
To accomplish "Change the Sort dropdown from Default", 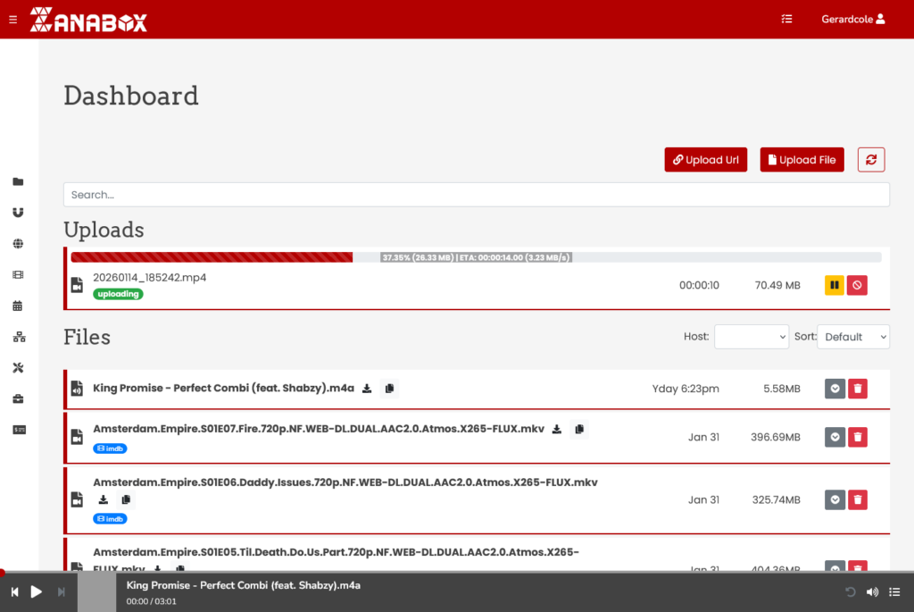I will point(853,337).
